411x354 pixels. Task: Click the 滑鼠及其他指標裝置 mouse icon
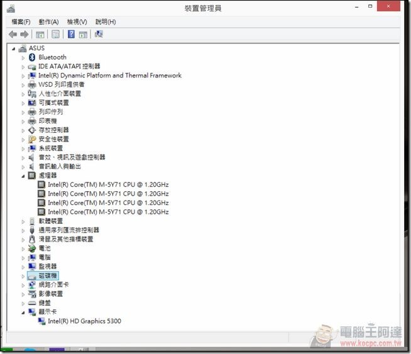tap(32, 239)
